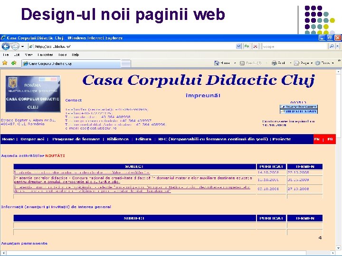Click the NOUTĂȚI red label
Image resolution: width=342 pixels, height=256 pixels.
pos(55,155)
